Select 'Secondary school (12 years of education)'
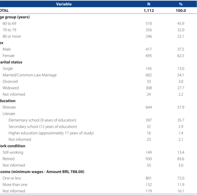 click(x=43, y=127)
